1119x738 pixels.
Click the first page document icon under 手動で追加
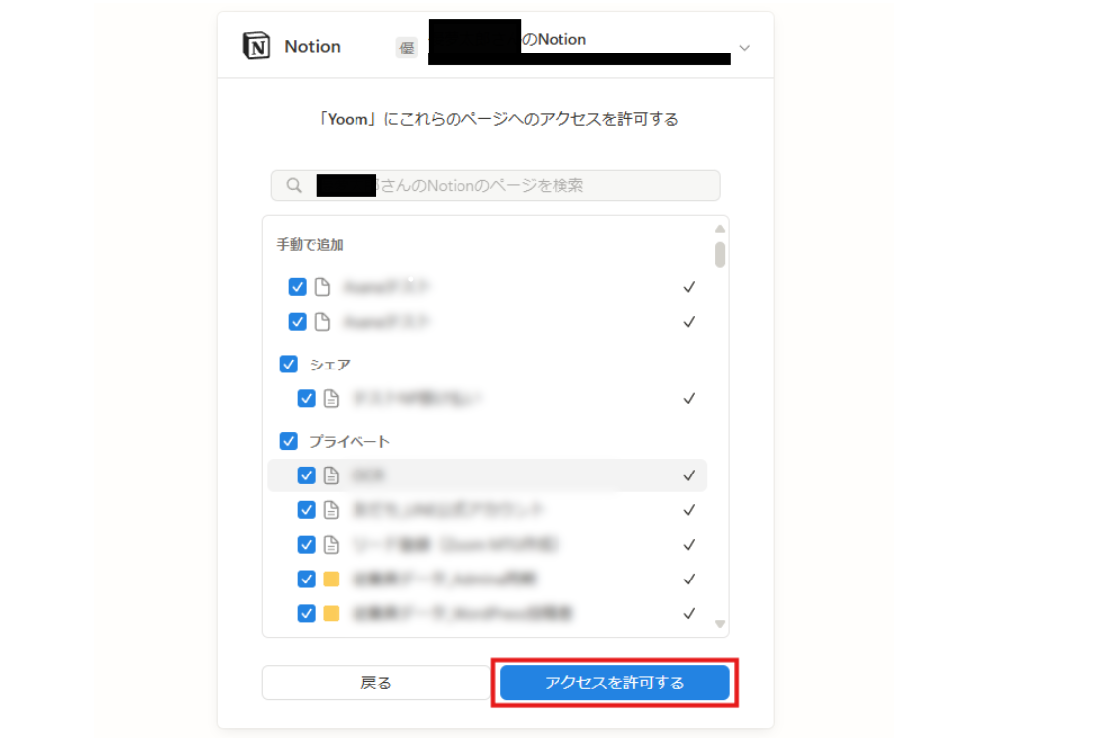tap(323, 287)
